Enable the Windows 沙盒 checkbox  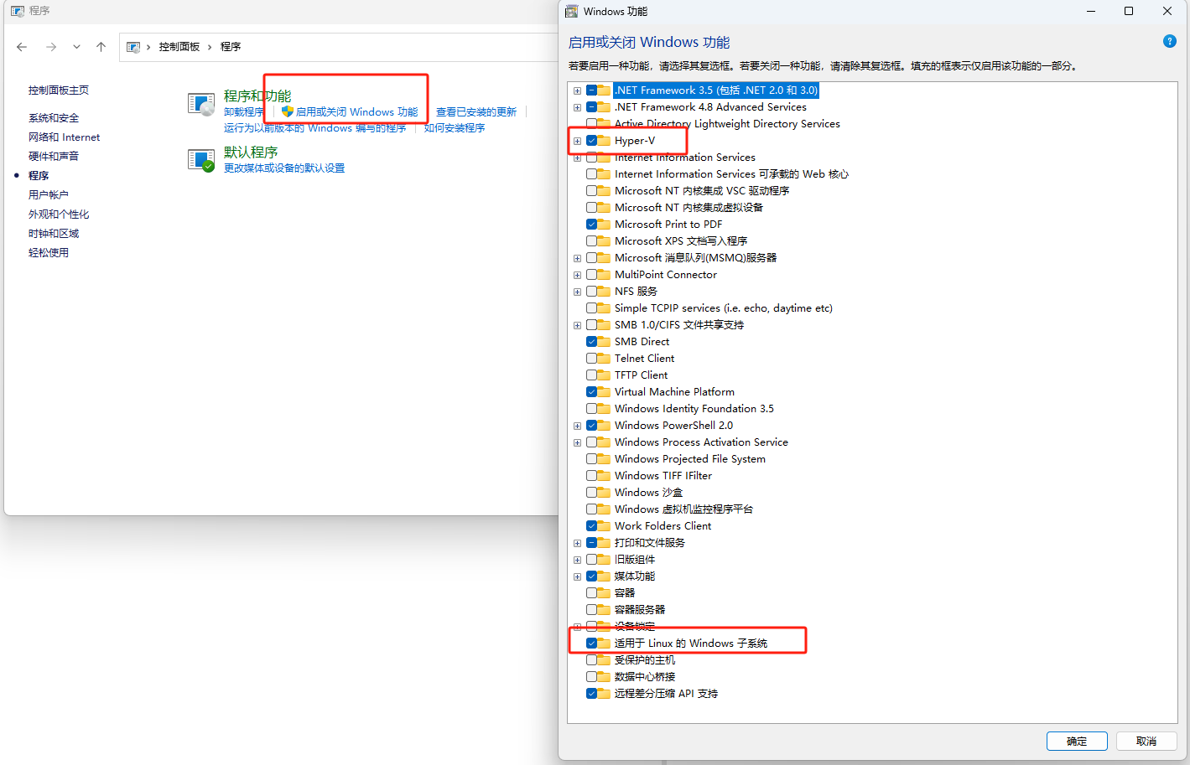pos(592,492)
